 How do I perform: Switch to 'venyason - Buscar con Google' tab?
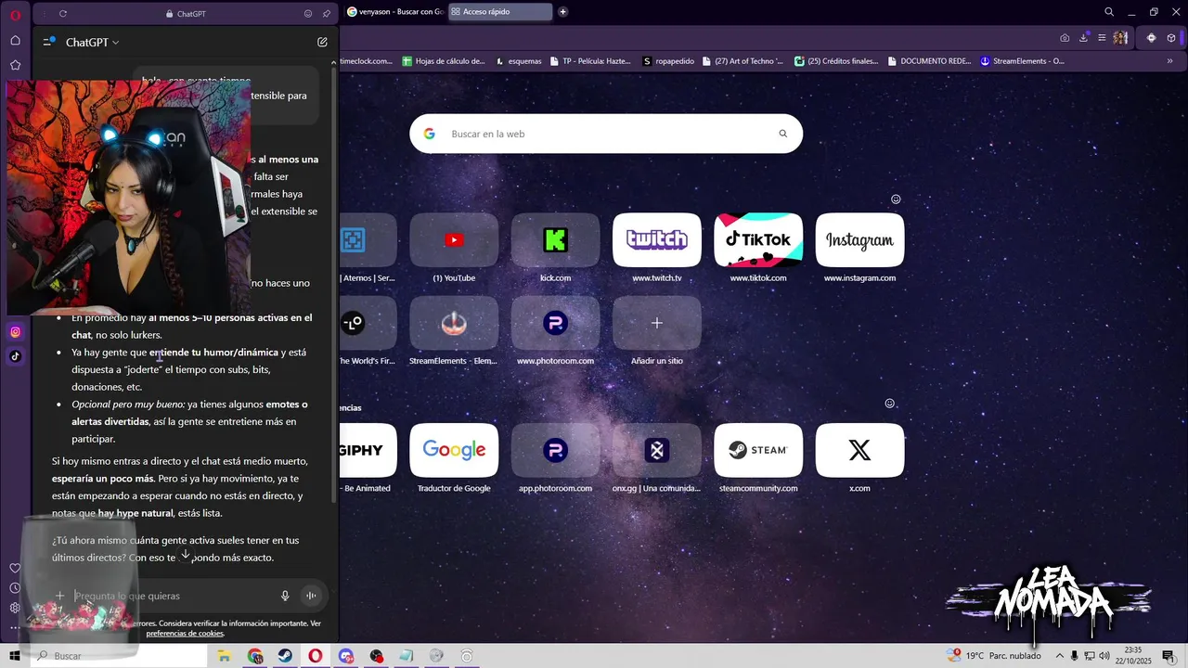(x=394, y=12)
